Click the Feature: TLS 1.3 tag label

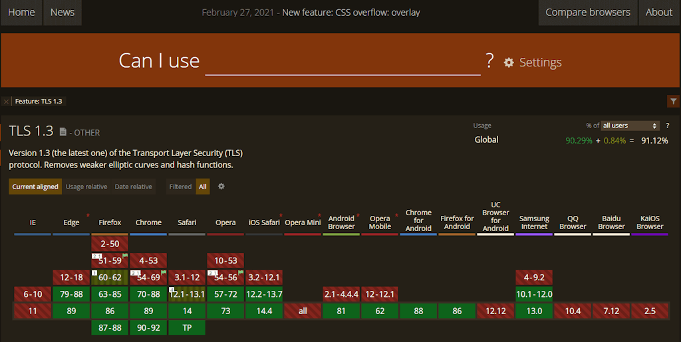[39, 102]
